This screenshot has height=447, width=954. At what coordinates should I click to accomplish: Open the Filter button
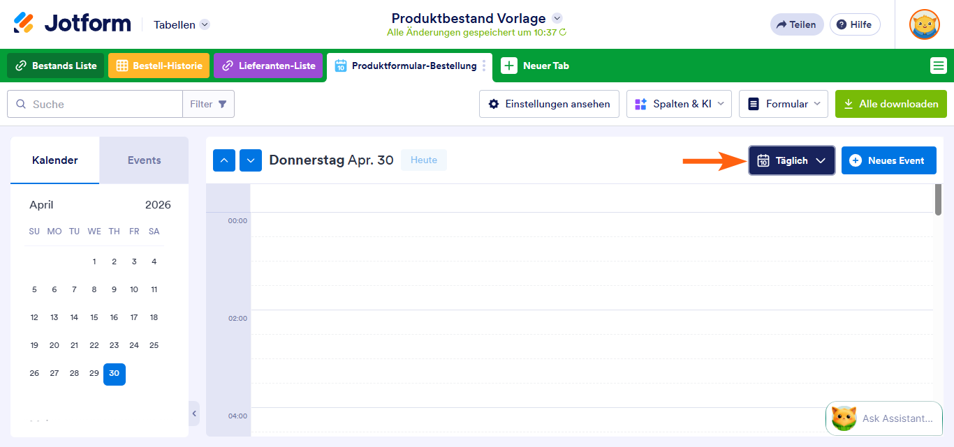click(x=208, y=104)
